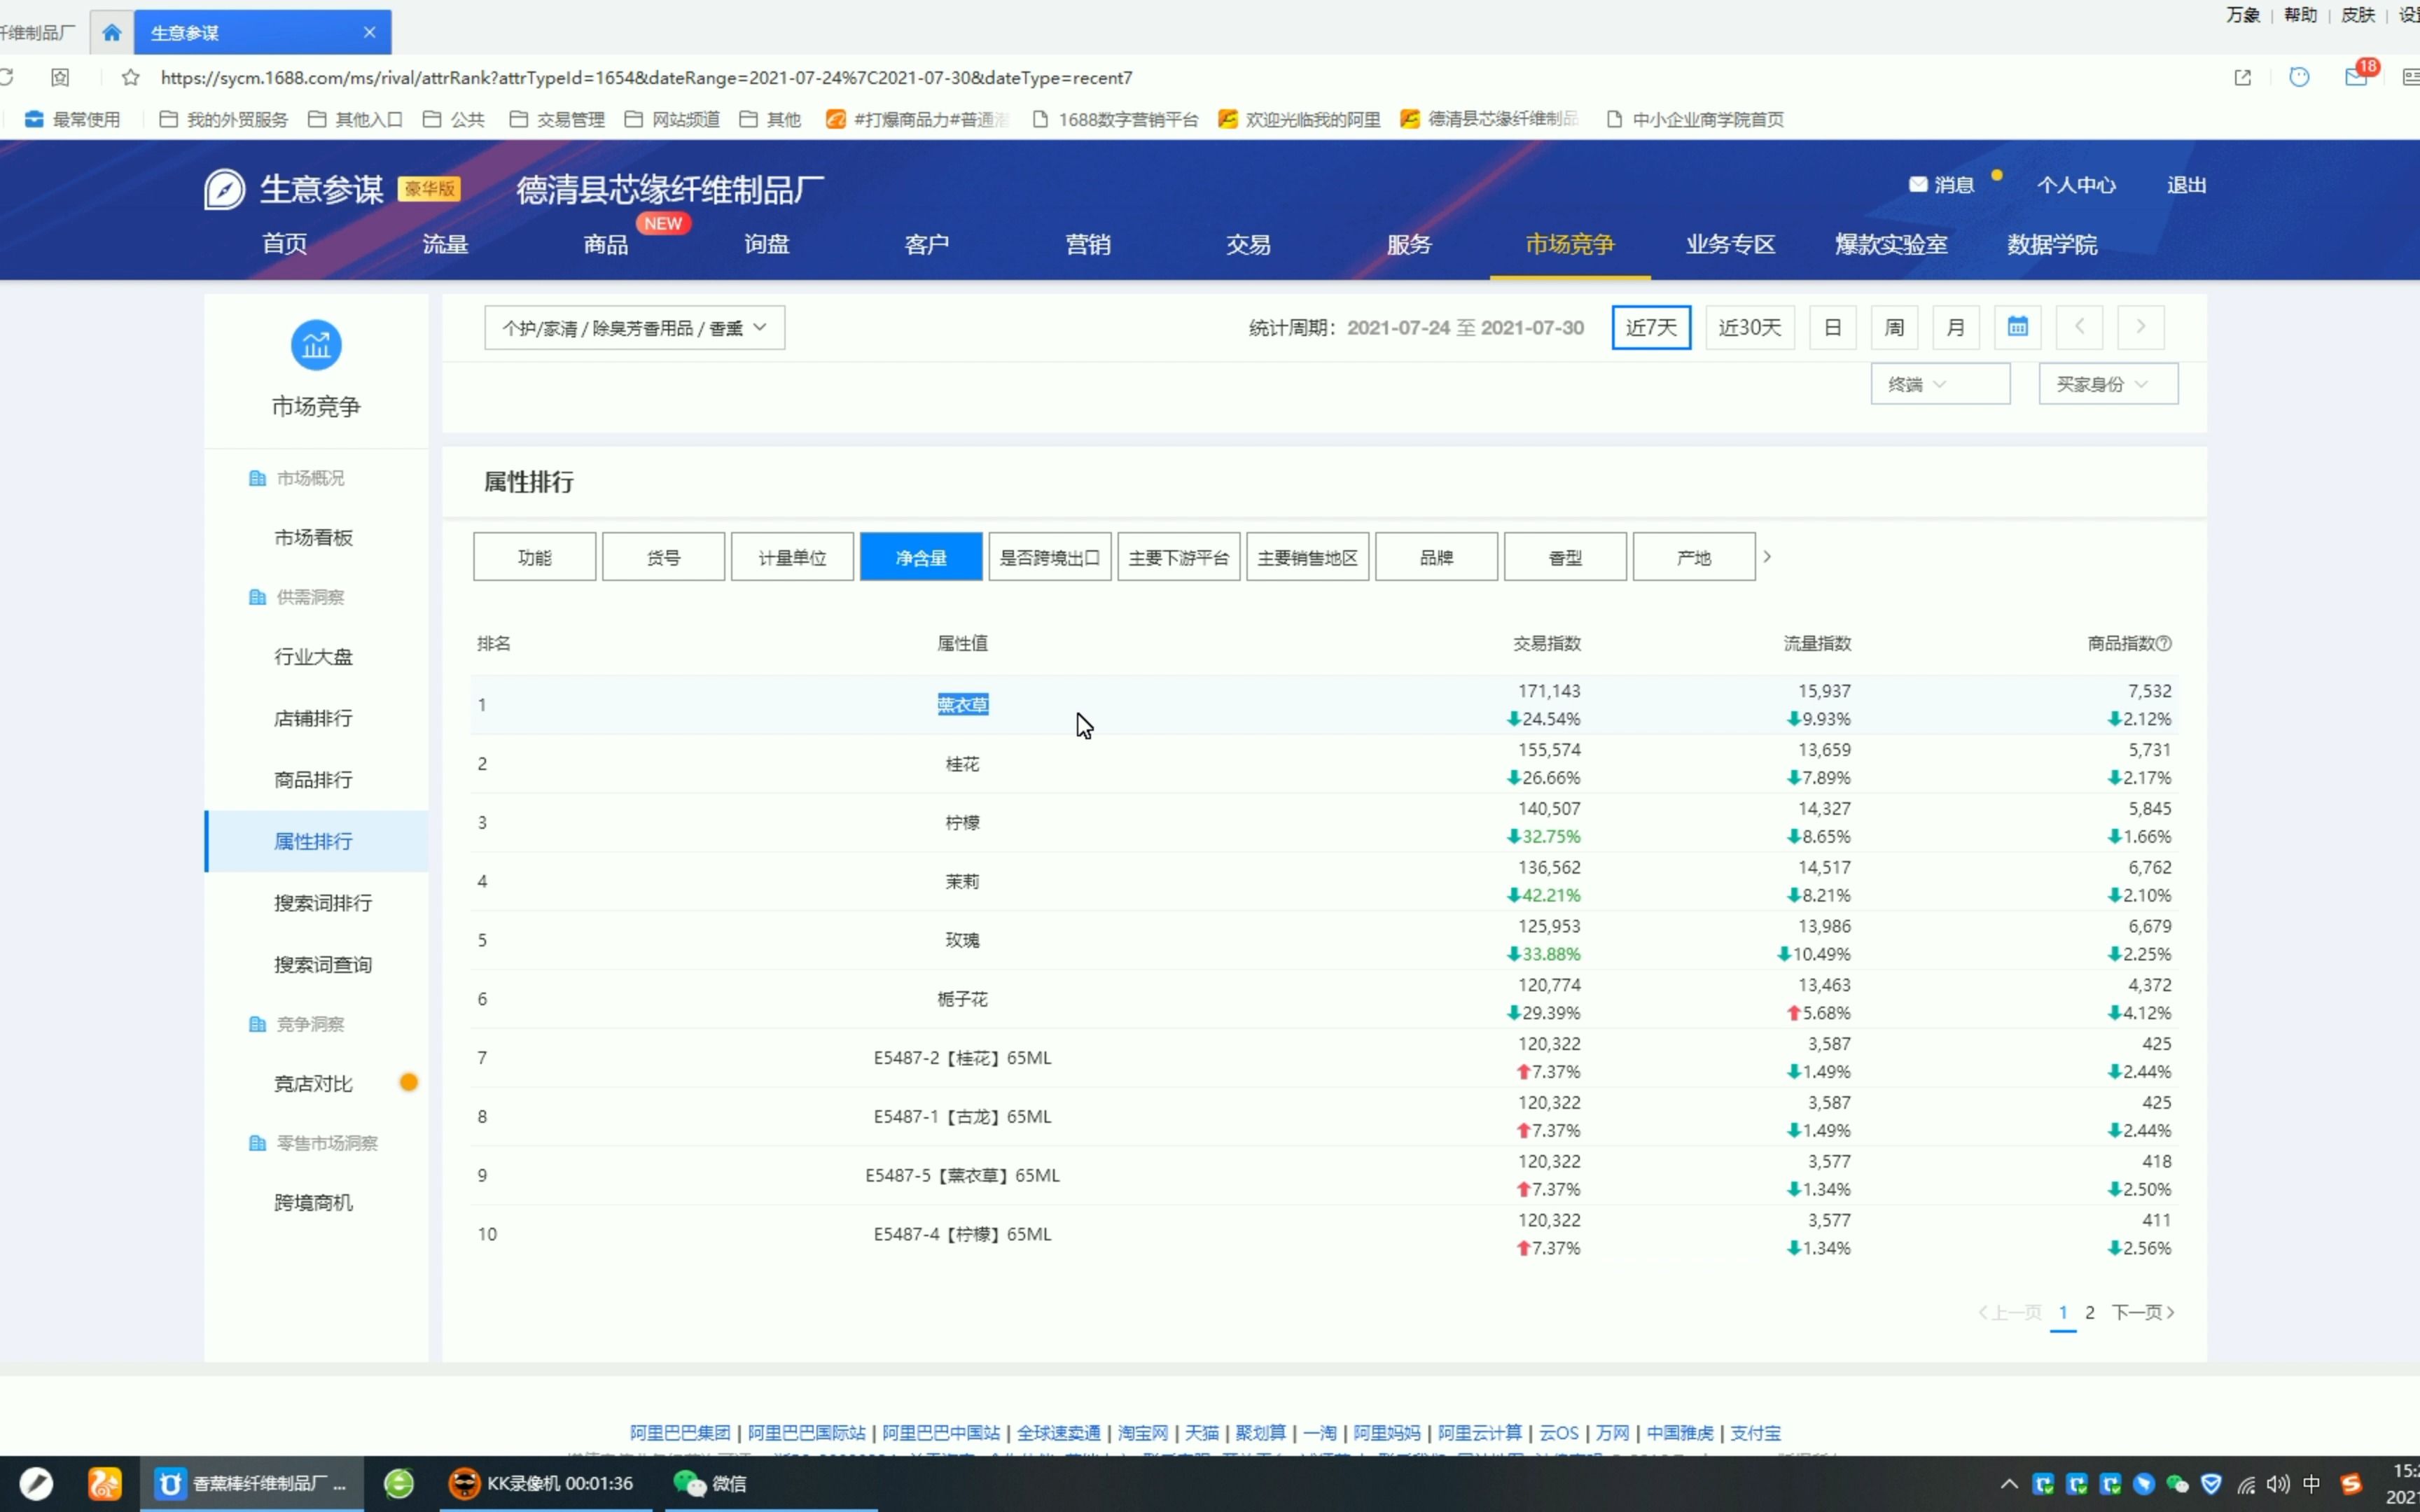
Task: Click the 生意参谋 compass logo
Action: (x=224, y=189)
